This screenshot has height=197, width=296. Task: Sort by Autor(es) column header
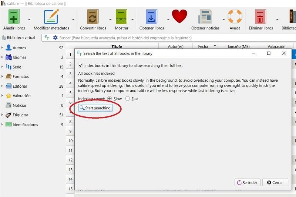pyautogui.click(x=175, y=46)
